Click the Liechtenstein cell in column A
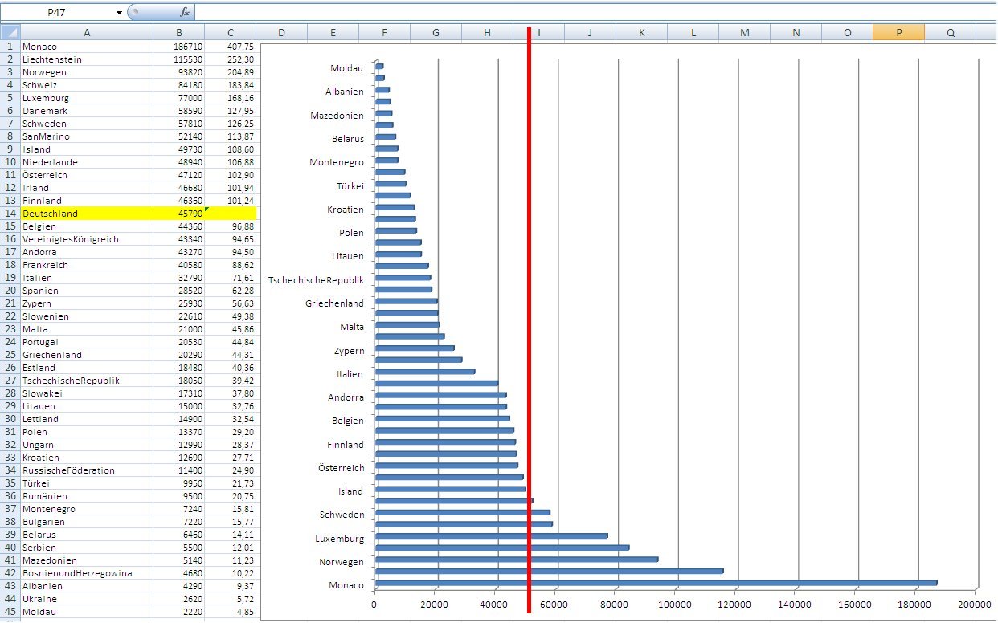 tap(87, 59)
